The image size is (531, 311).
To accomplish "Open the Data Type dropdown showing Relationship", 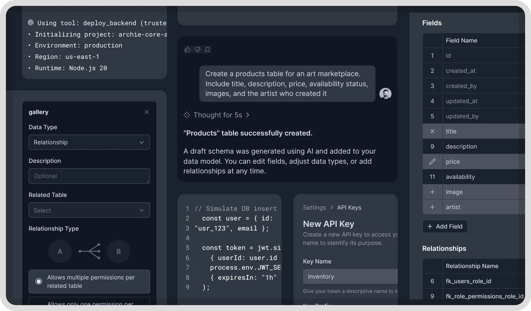I will point(89,142).
